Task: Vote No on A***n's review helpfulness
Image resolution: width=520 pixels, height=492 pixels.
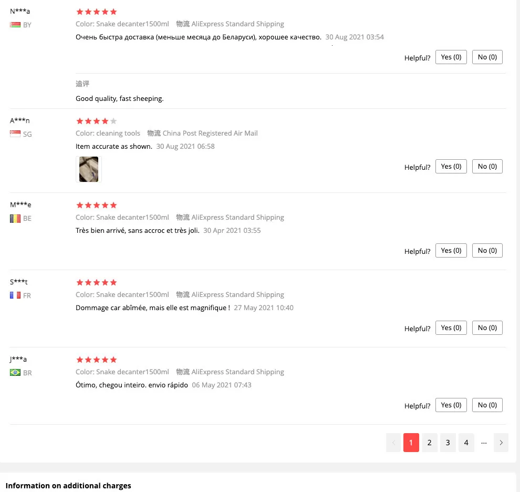Action: [487, 166]
